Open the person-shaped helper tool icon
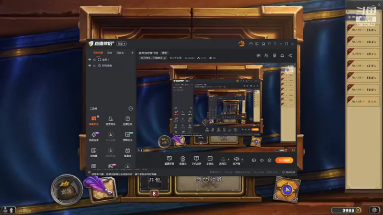383x215 pixels. tap(111, 120)
